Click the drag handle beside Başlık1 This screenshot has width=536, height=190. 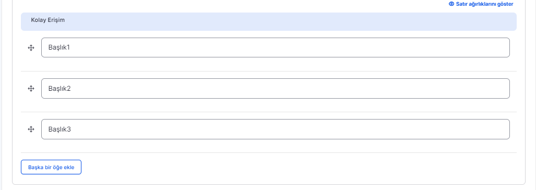click(31, 48)
